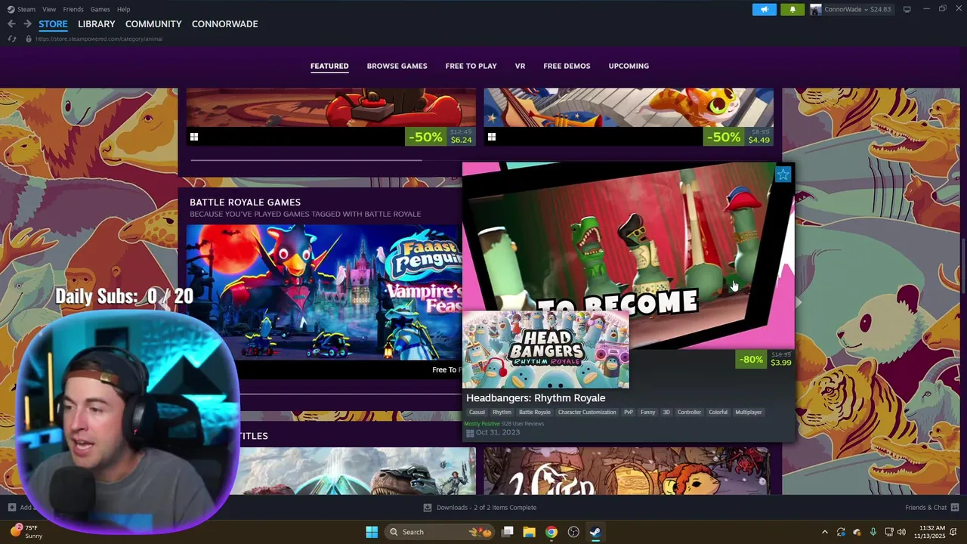Click the -50% $6.24 price button

click(440, 137)
